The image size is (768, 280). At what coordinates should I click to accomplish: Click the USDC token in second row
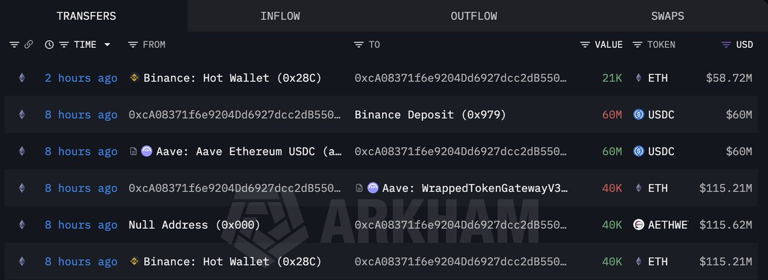653,115
